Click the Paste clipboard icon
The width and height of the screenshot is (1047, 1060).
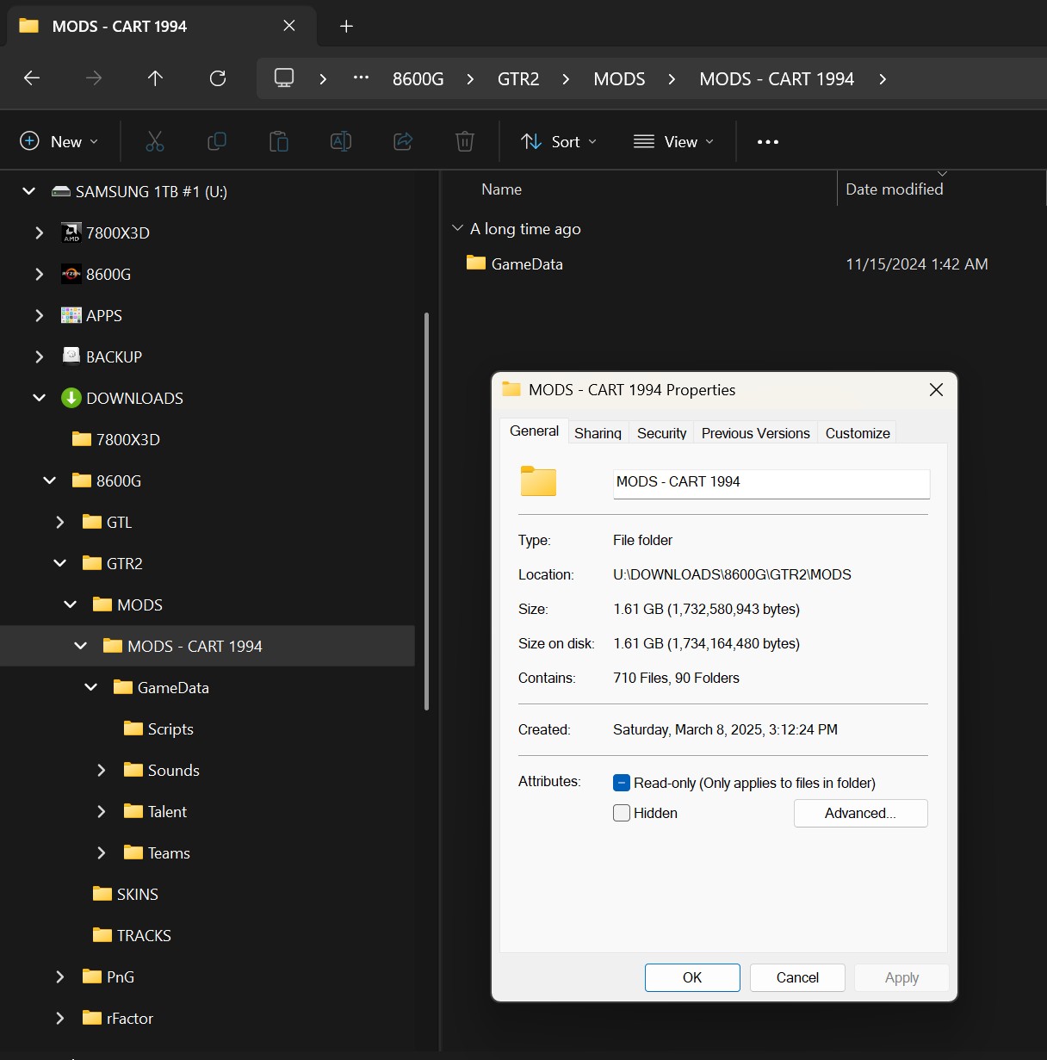(x=279, y=141)
